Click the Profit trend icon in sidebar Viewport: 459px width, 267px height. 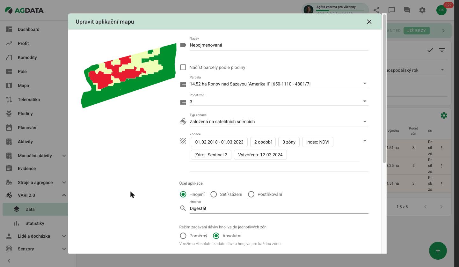tap(9, 43)
